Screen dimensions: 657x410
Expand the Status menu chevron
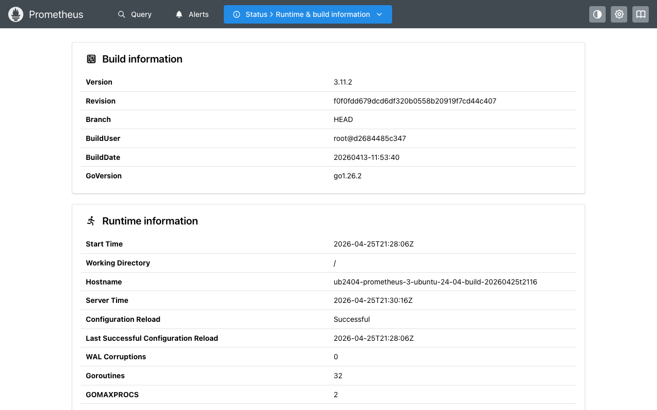379,14
